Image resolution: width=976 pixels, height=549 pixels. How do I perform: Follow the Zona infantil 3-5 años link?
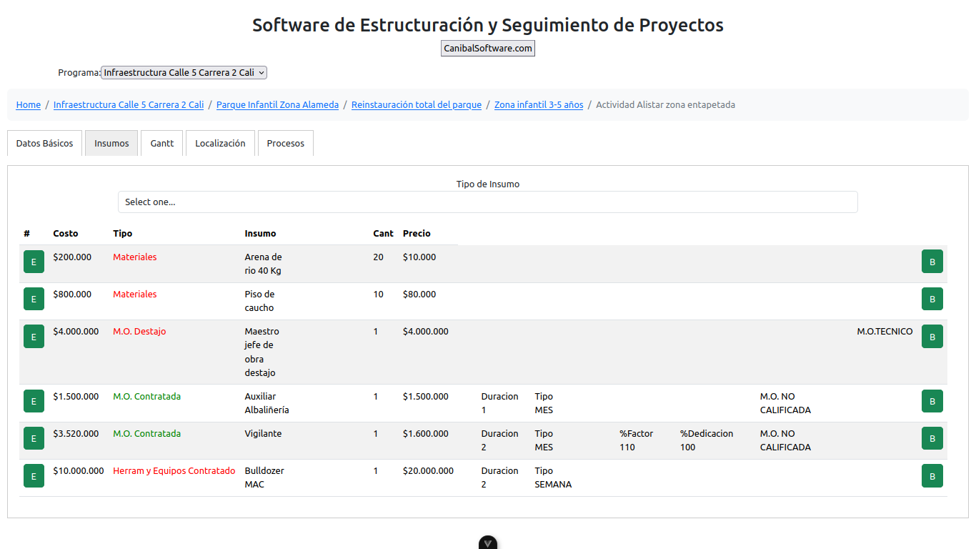(539, 104)
